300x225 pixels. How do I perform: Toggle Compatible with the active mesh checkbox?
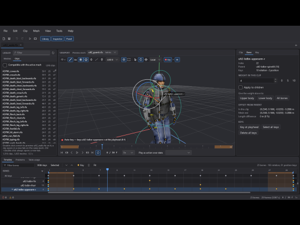click(5, 65)
